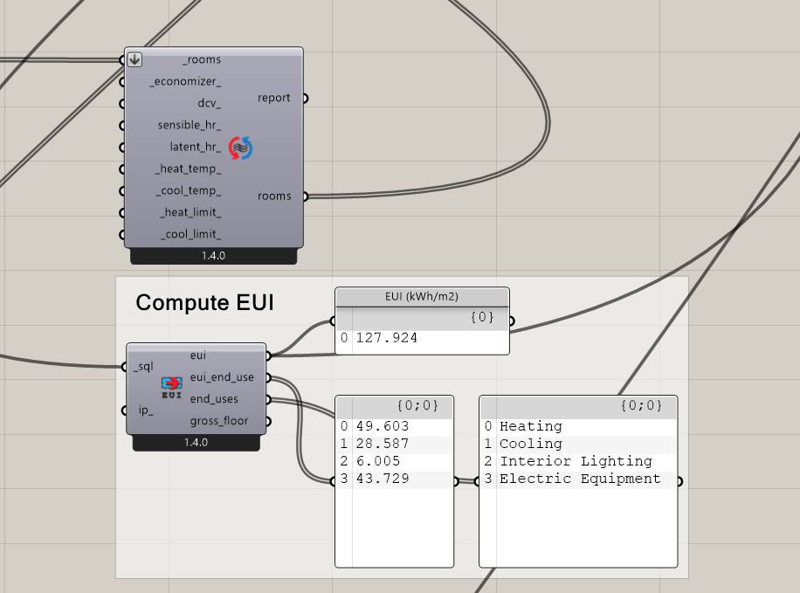Click the _cool_limit_ input
Viewport: 800px width, 593px height.
coord(191,235)
